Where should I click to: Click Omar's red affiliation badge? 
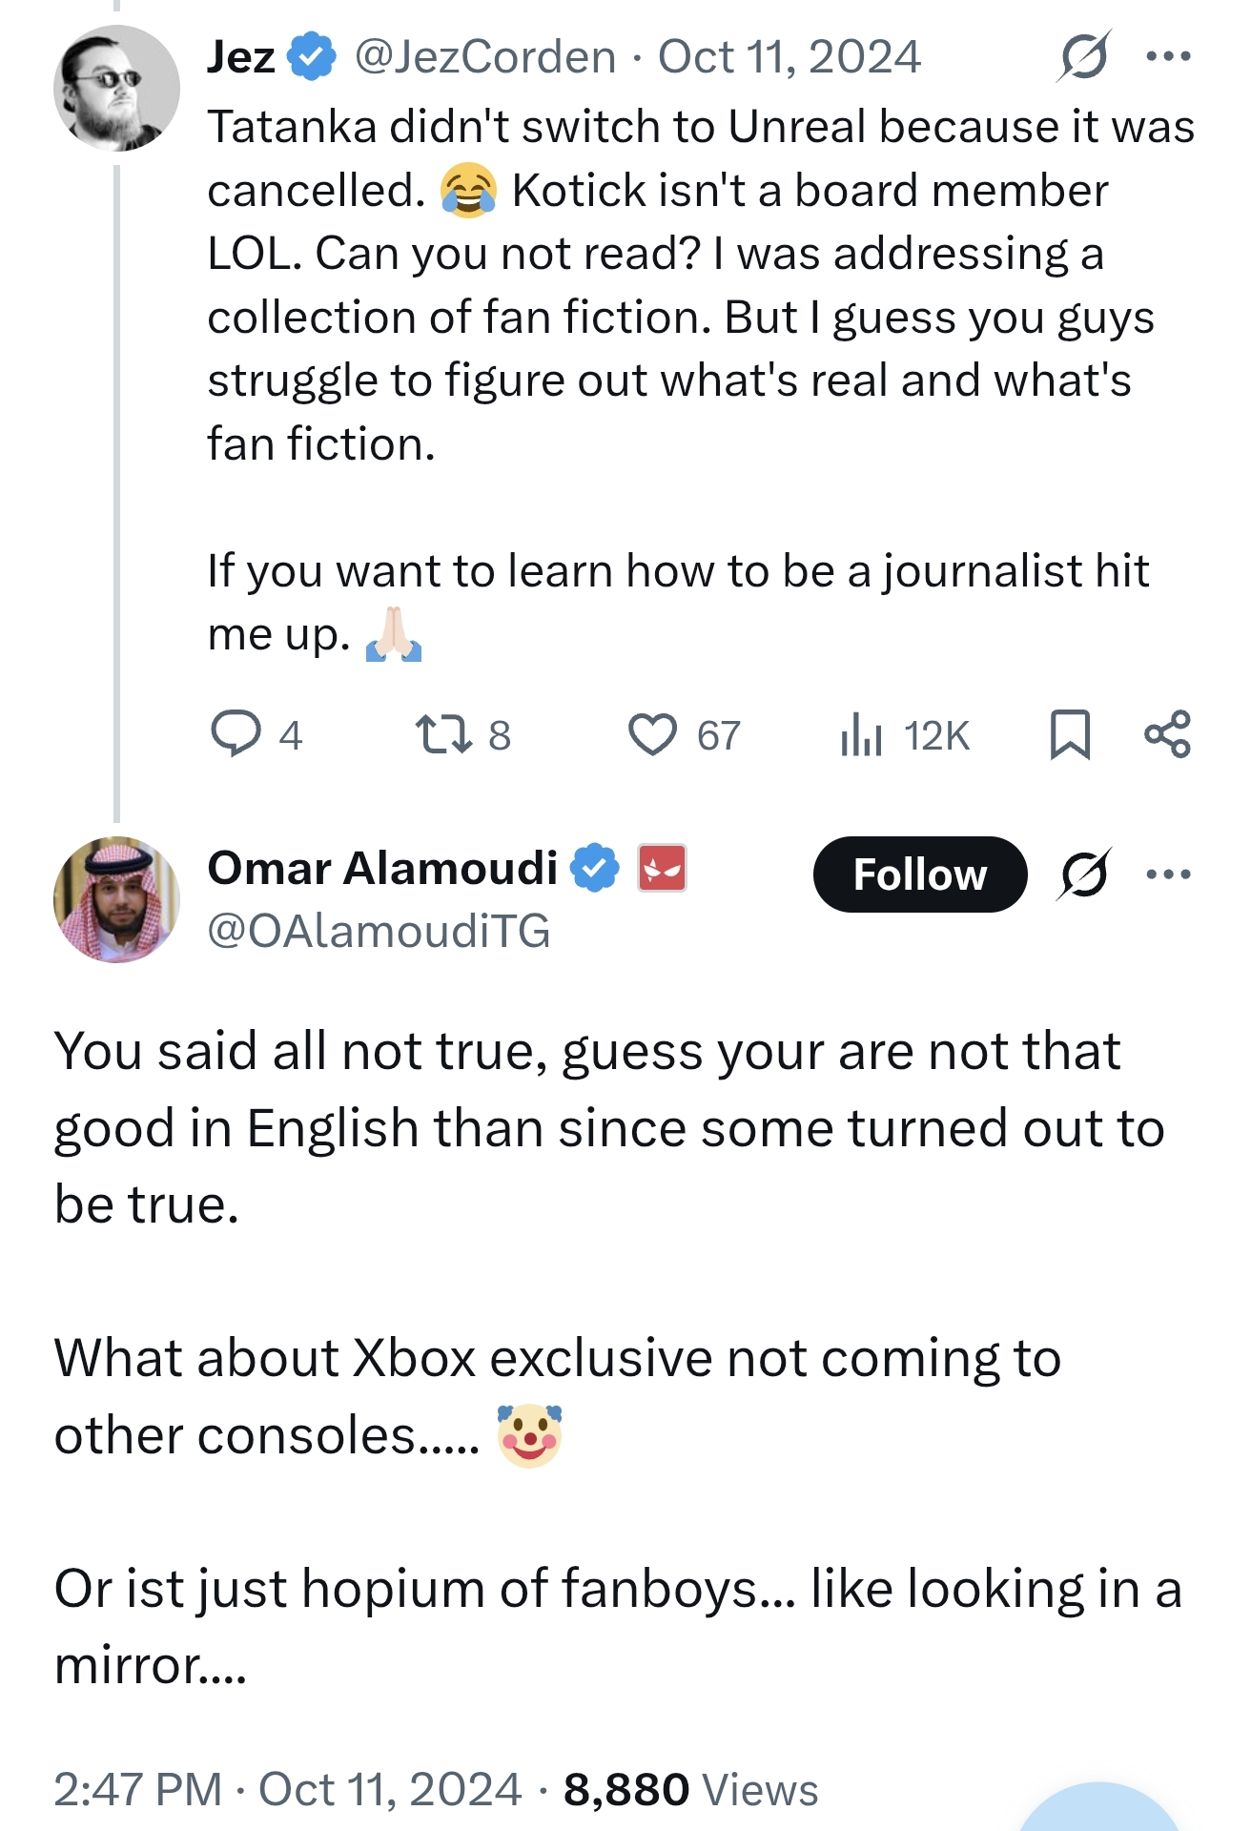(x=662, y=868)
